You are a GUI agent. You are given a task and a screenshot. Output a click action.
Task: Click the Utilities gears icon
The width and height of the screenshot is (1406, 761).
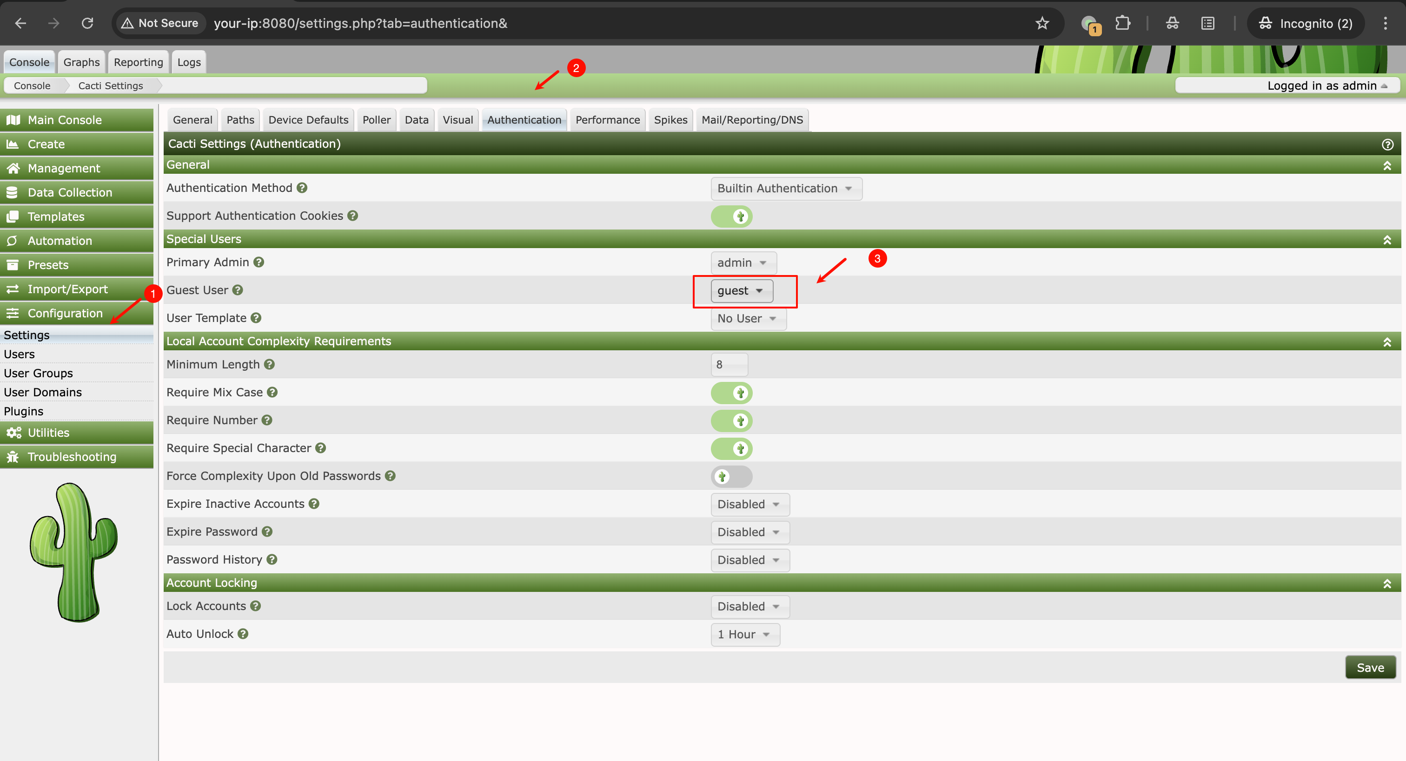(x=13, y=433)
